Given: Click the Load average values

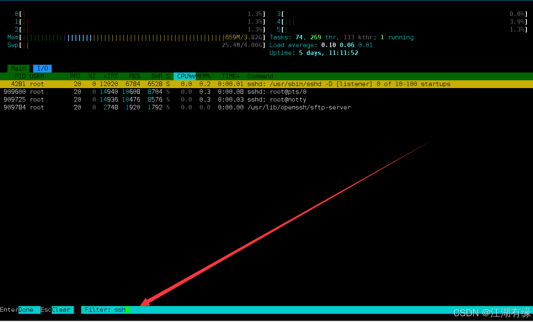Looking at the screenshot, I should (x=347, y=45).
